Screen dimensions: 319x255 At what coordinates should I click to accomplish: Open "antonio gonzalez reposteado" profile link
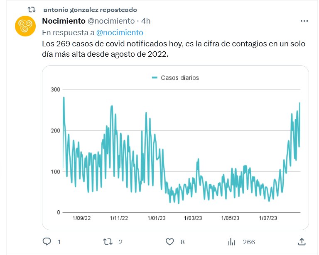90,10
